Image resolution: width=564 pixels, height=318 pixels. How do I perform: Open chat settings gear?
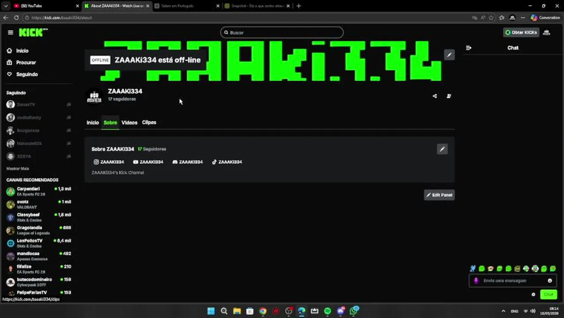[533, 295]
